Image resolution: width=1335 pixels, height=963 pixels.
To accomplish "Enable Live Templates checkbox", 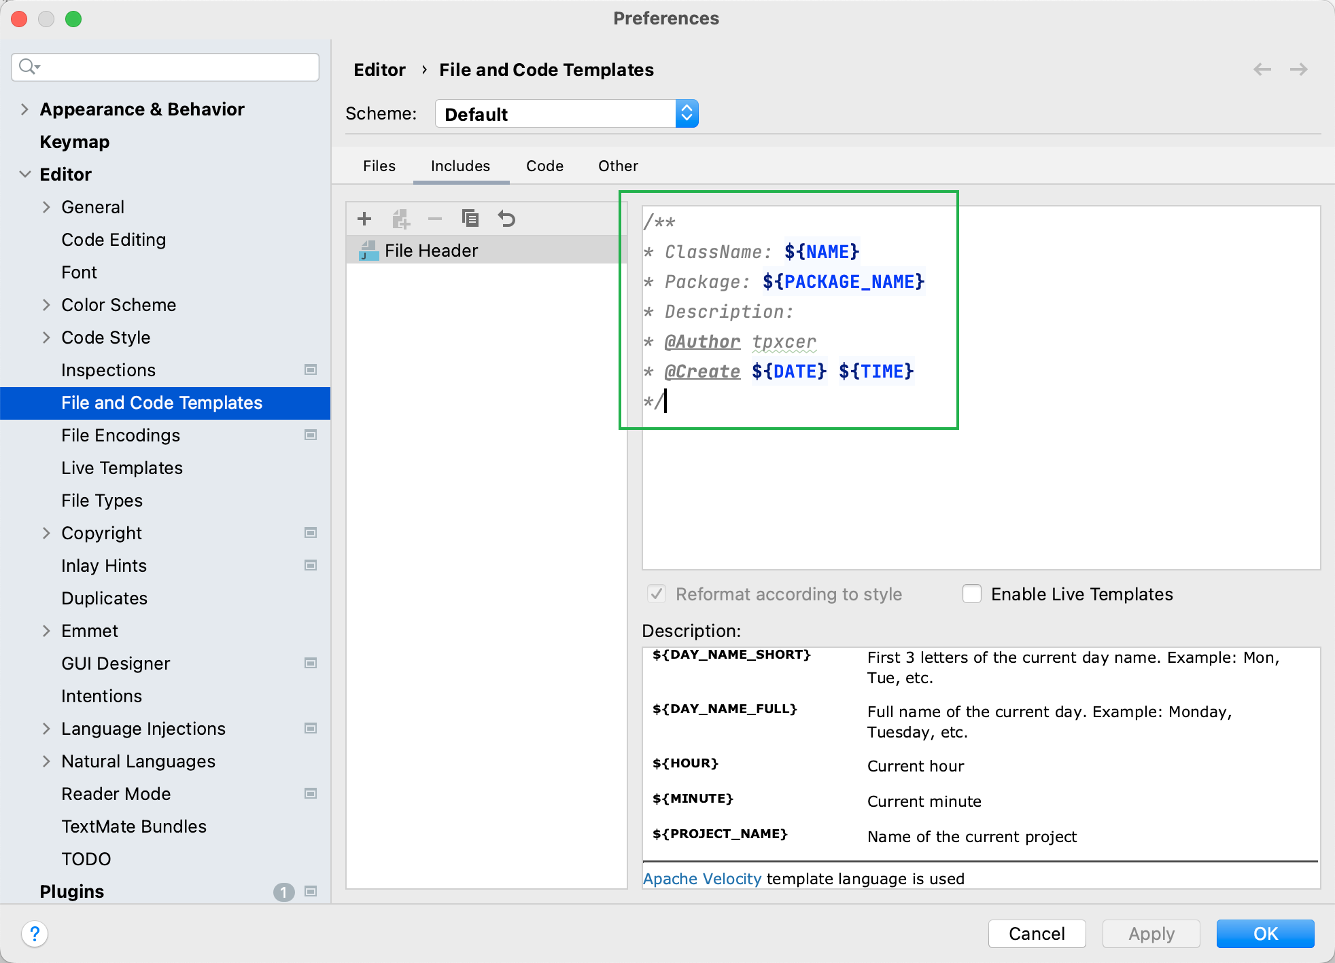I will (972, 594).
